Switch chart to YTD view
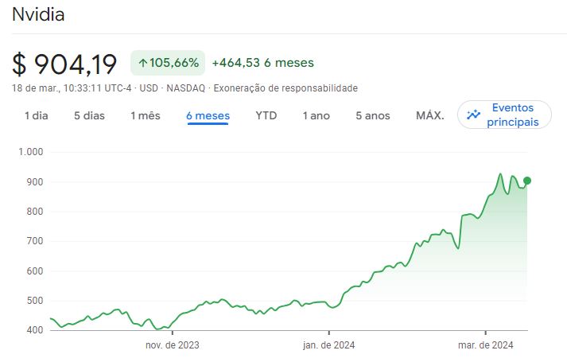Screen dimensions: 567x362 [266, 115]
